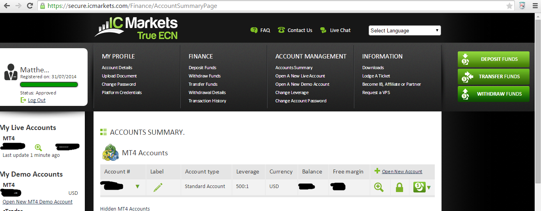Click the Standard Account cell
This screenshot has height=211, width=541.
[x=205, y=187]
